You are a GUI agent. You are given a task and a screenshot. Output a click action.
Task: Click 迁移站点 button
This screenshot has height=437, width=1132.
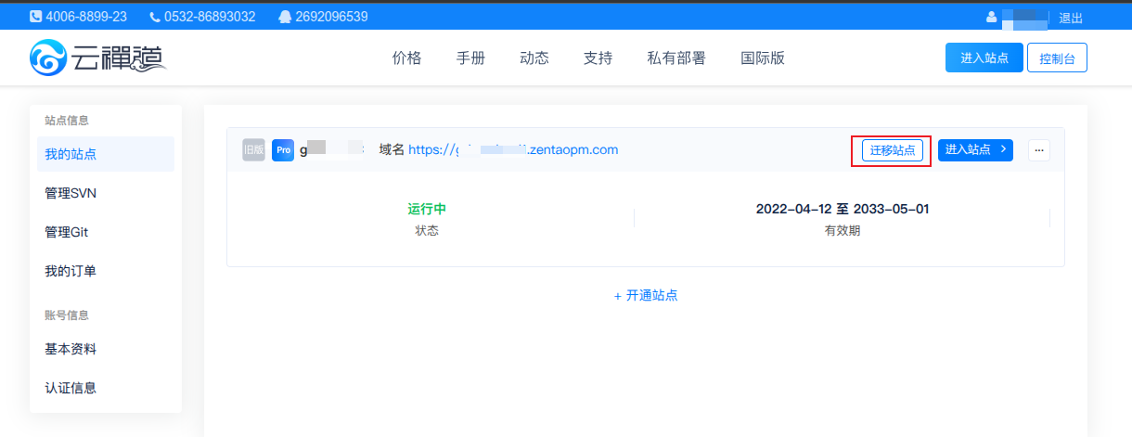coord(891,150)
